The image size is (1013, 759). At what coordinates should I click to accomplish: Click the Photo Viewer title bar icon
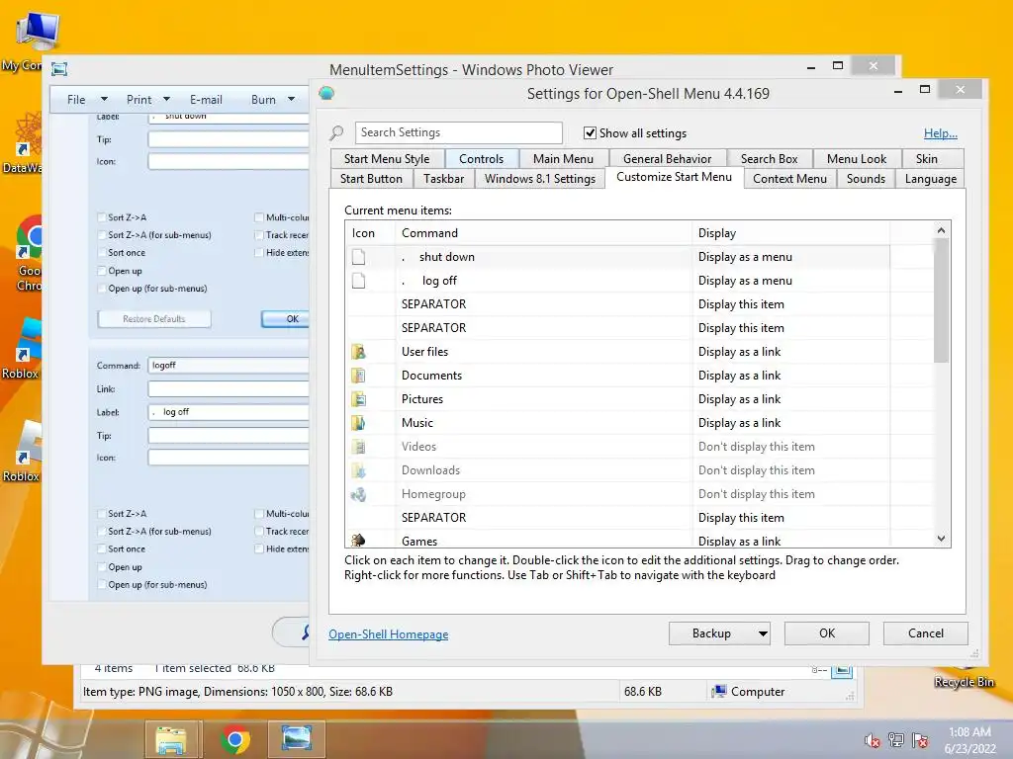pyautogui.click(x=59, y=69)
